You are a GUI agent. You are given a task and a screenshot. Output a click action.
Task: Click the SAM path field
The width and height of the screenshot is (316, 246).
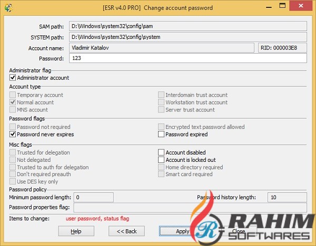[188, 26]
